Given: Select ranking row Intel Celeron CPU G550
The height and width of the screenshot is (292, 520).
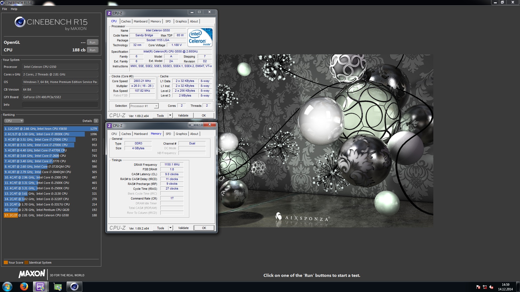Looking at the screenshot, I should point(51,215).
